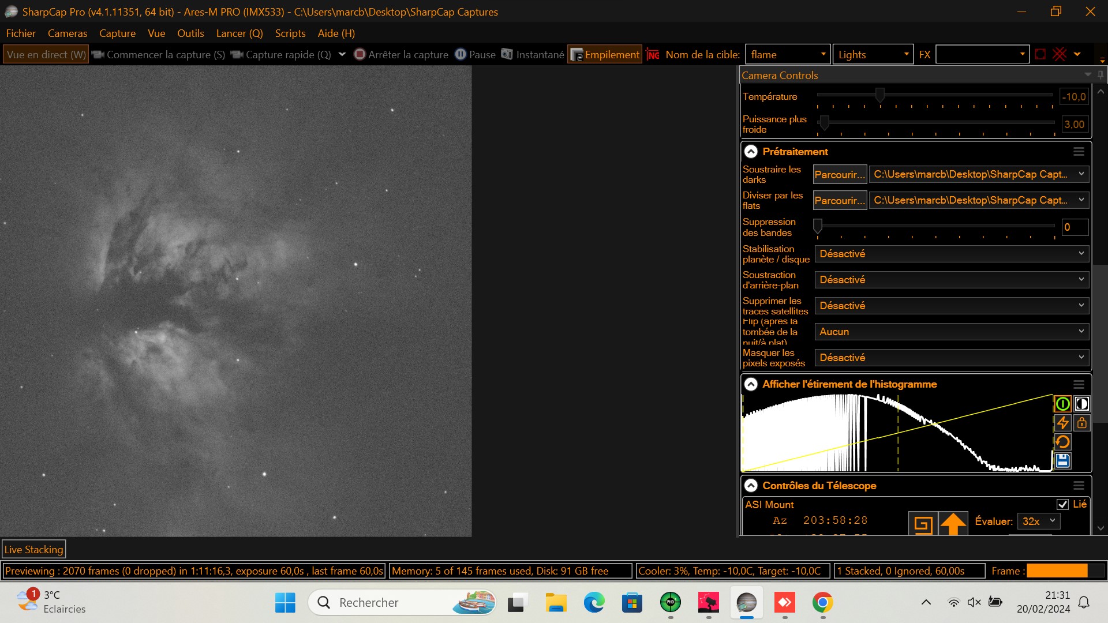Click Parcourir next to Soustraire les darks

(x=839, y=174)
